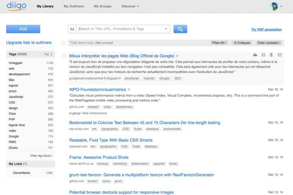Open the Filter:All dropdown
The image size is (293, 195).
point(219,43)
